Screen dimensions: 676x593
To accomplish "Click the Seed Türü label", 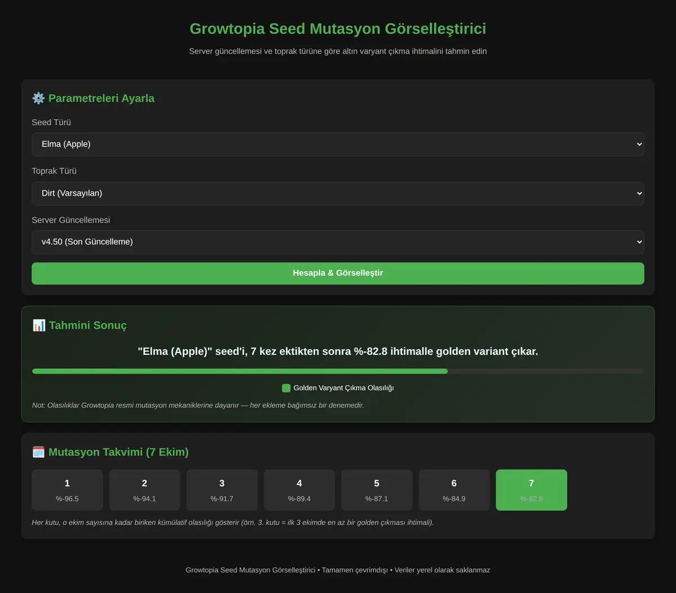I will [51, 123].
